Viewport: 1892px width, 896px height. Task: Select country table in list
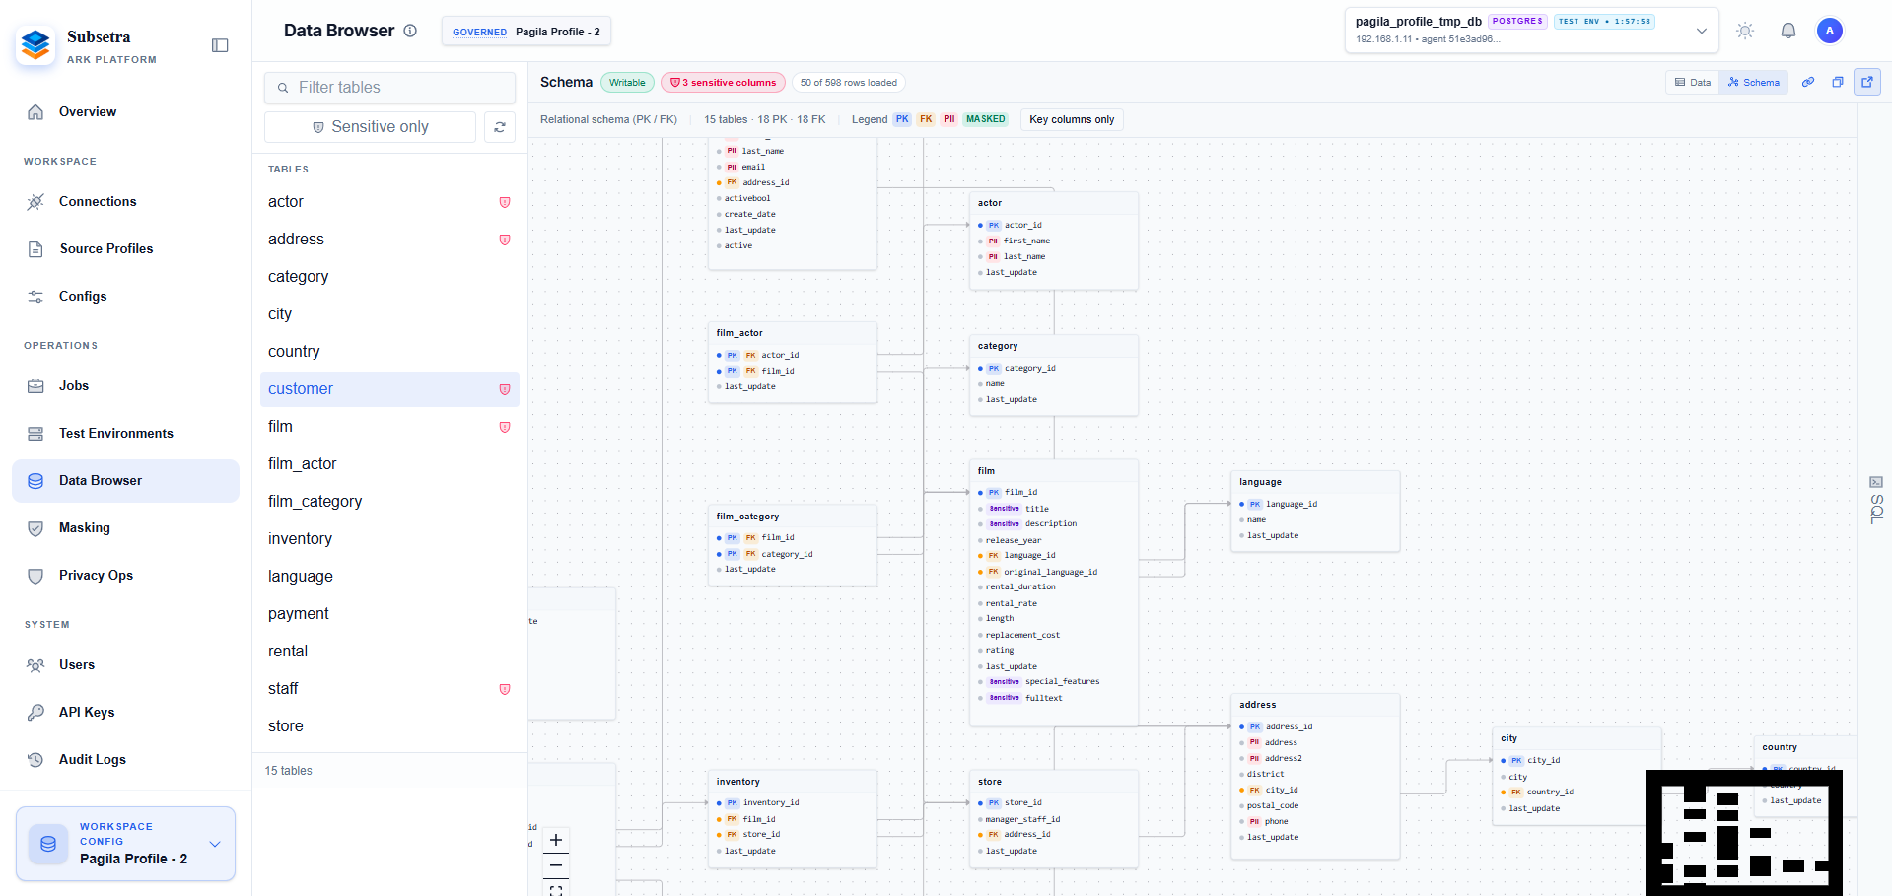click(x=389, y=352)
